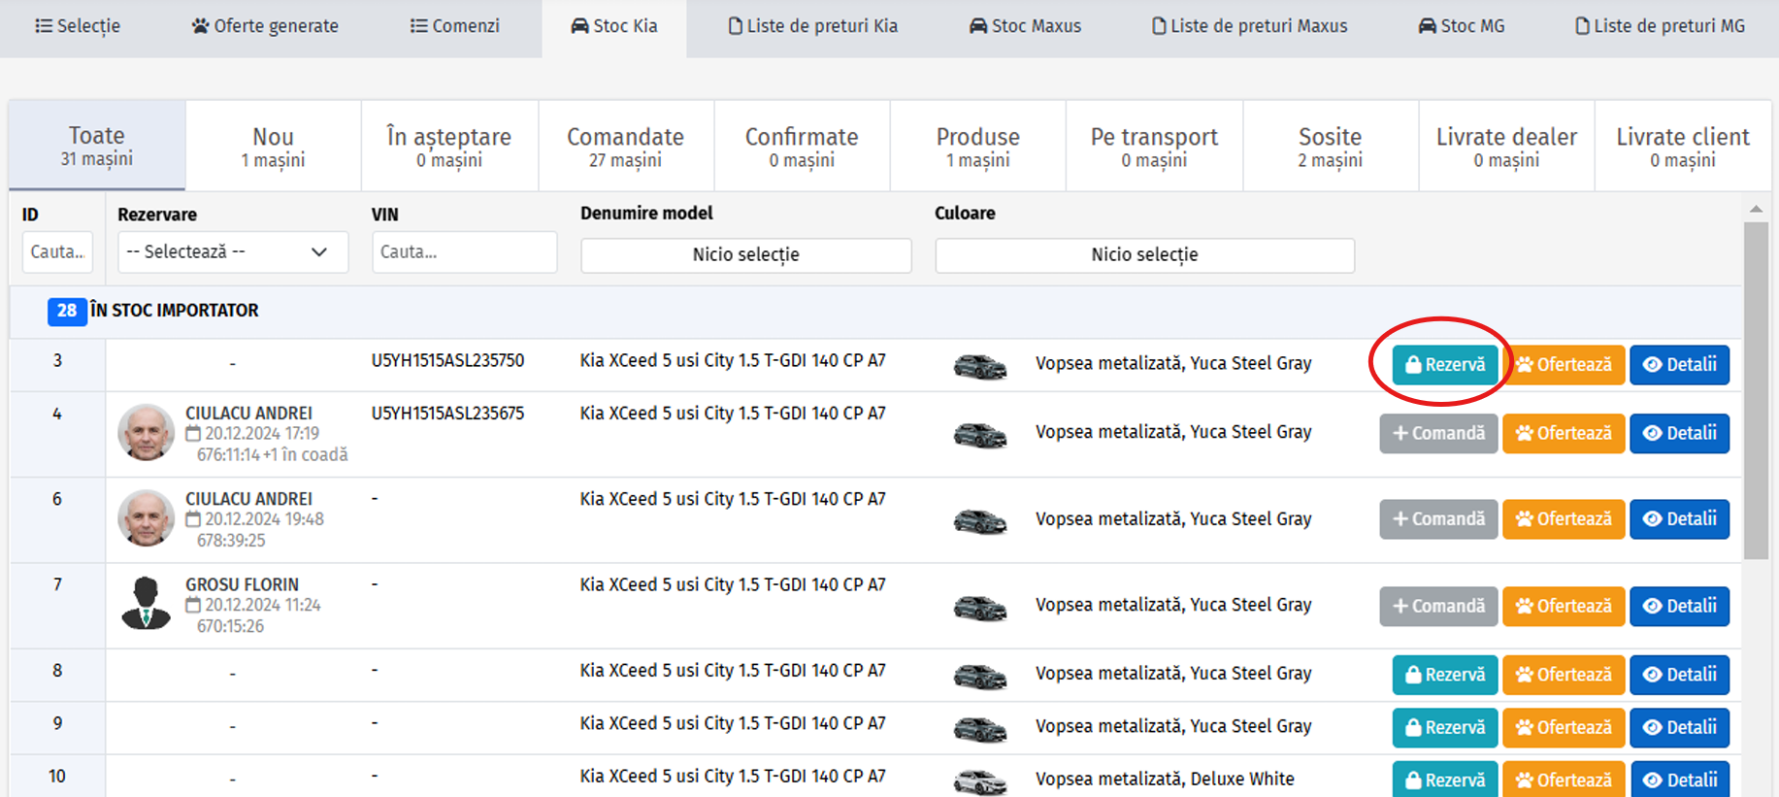
Task: Filter by În așteptare status
Action: coord(449,146)
